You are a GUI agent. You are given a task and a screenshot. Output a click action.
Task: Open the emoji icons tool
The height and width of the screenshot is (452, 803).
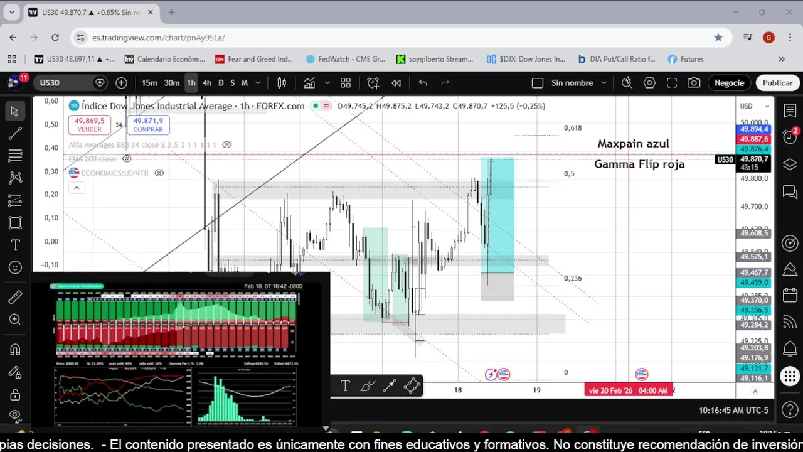15,268
